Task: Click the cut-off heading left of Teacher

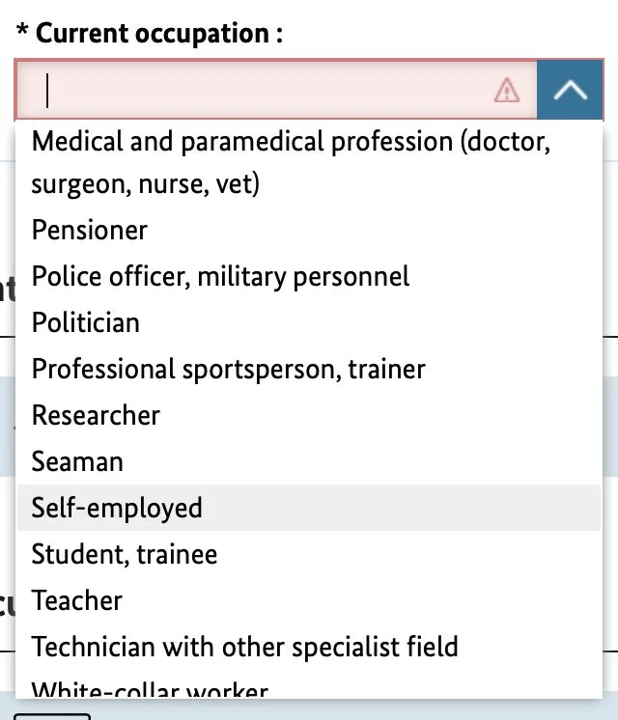Action: [8, 603]
